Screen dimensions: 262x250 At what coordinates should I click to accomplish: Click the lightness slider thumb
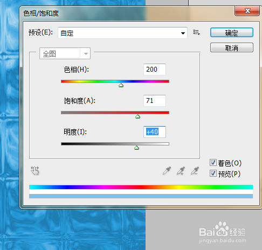pyautogui.click(x=136, y=148)
